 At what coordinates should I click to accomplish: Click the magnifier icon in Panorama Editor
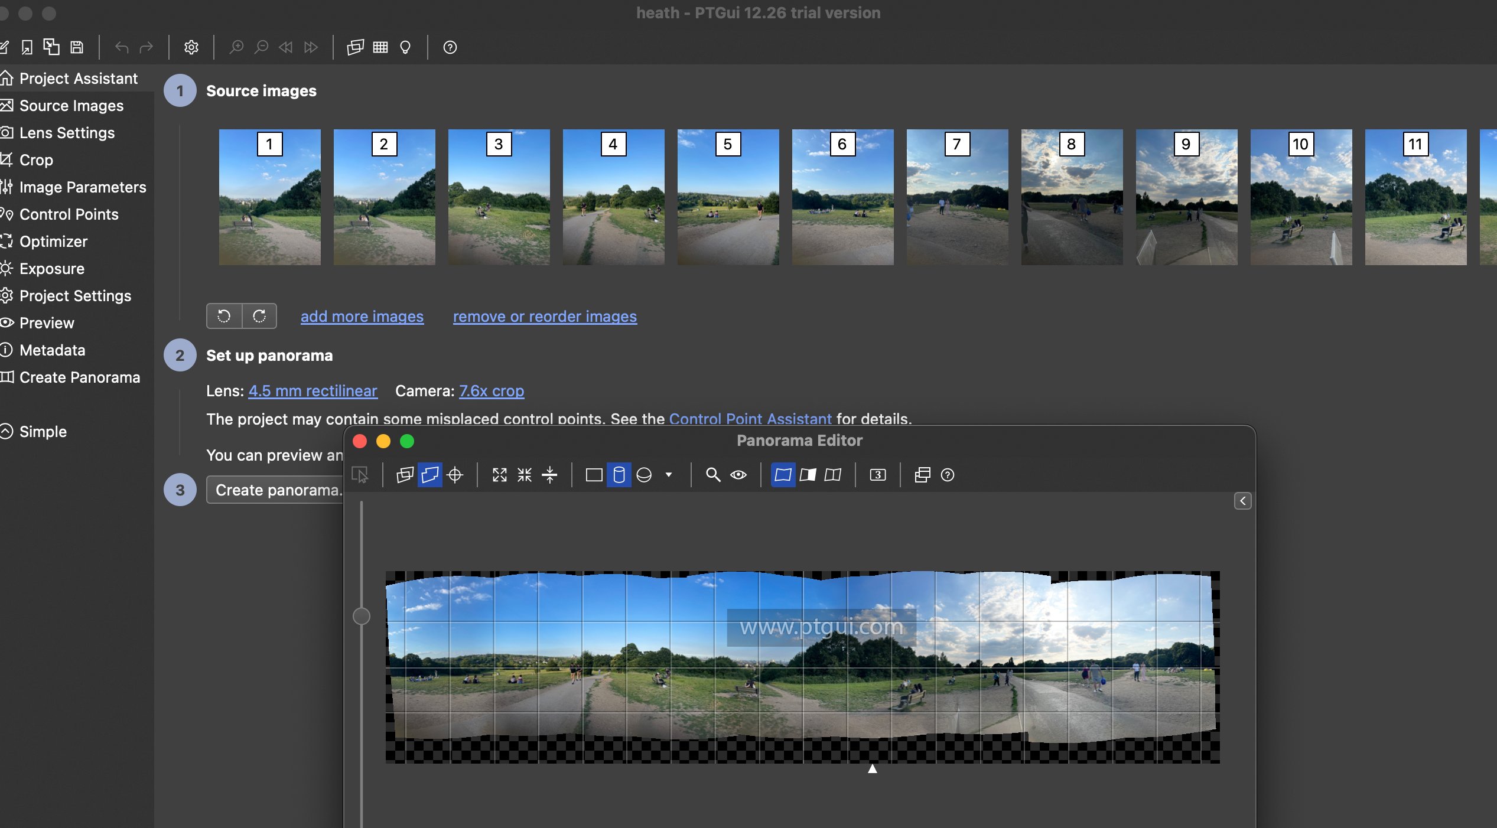pyautogui.click(x=713, y=475)
